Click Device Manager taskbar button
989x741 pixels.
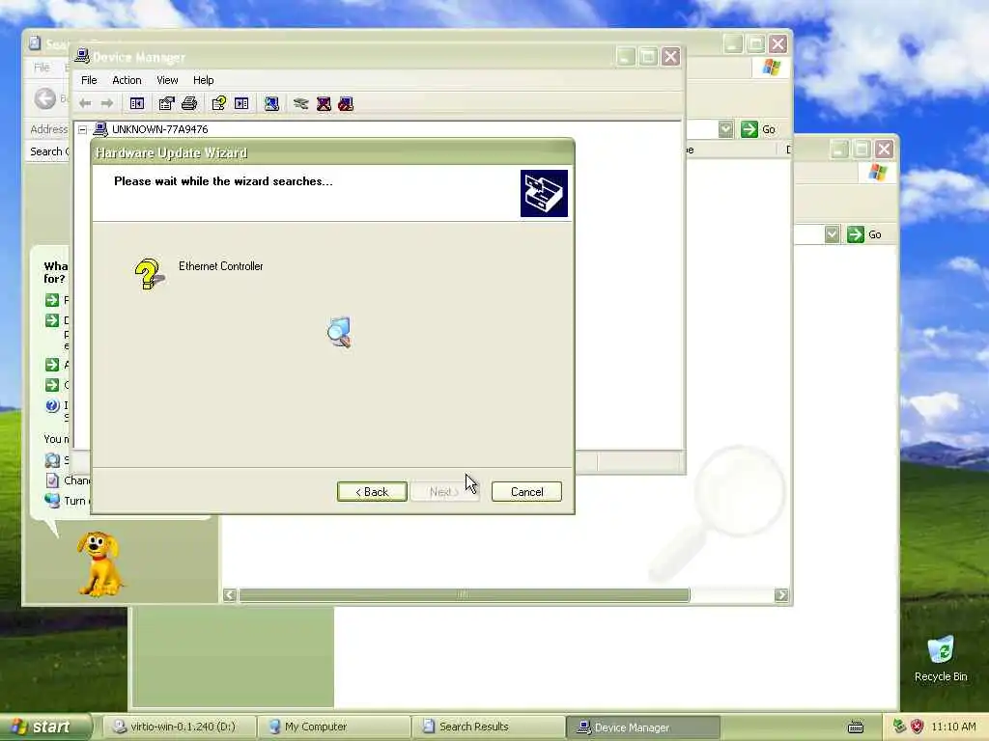(x=642, y=727)
